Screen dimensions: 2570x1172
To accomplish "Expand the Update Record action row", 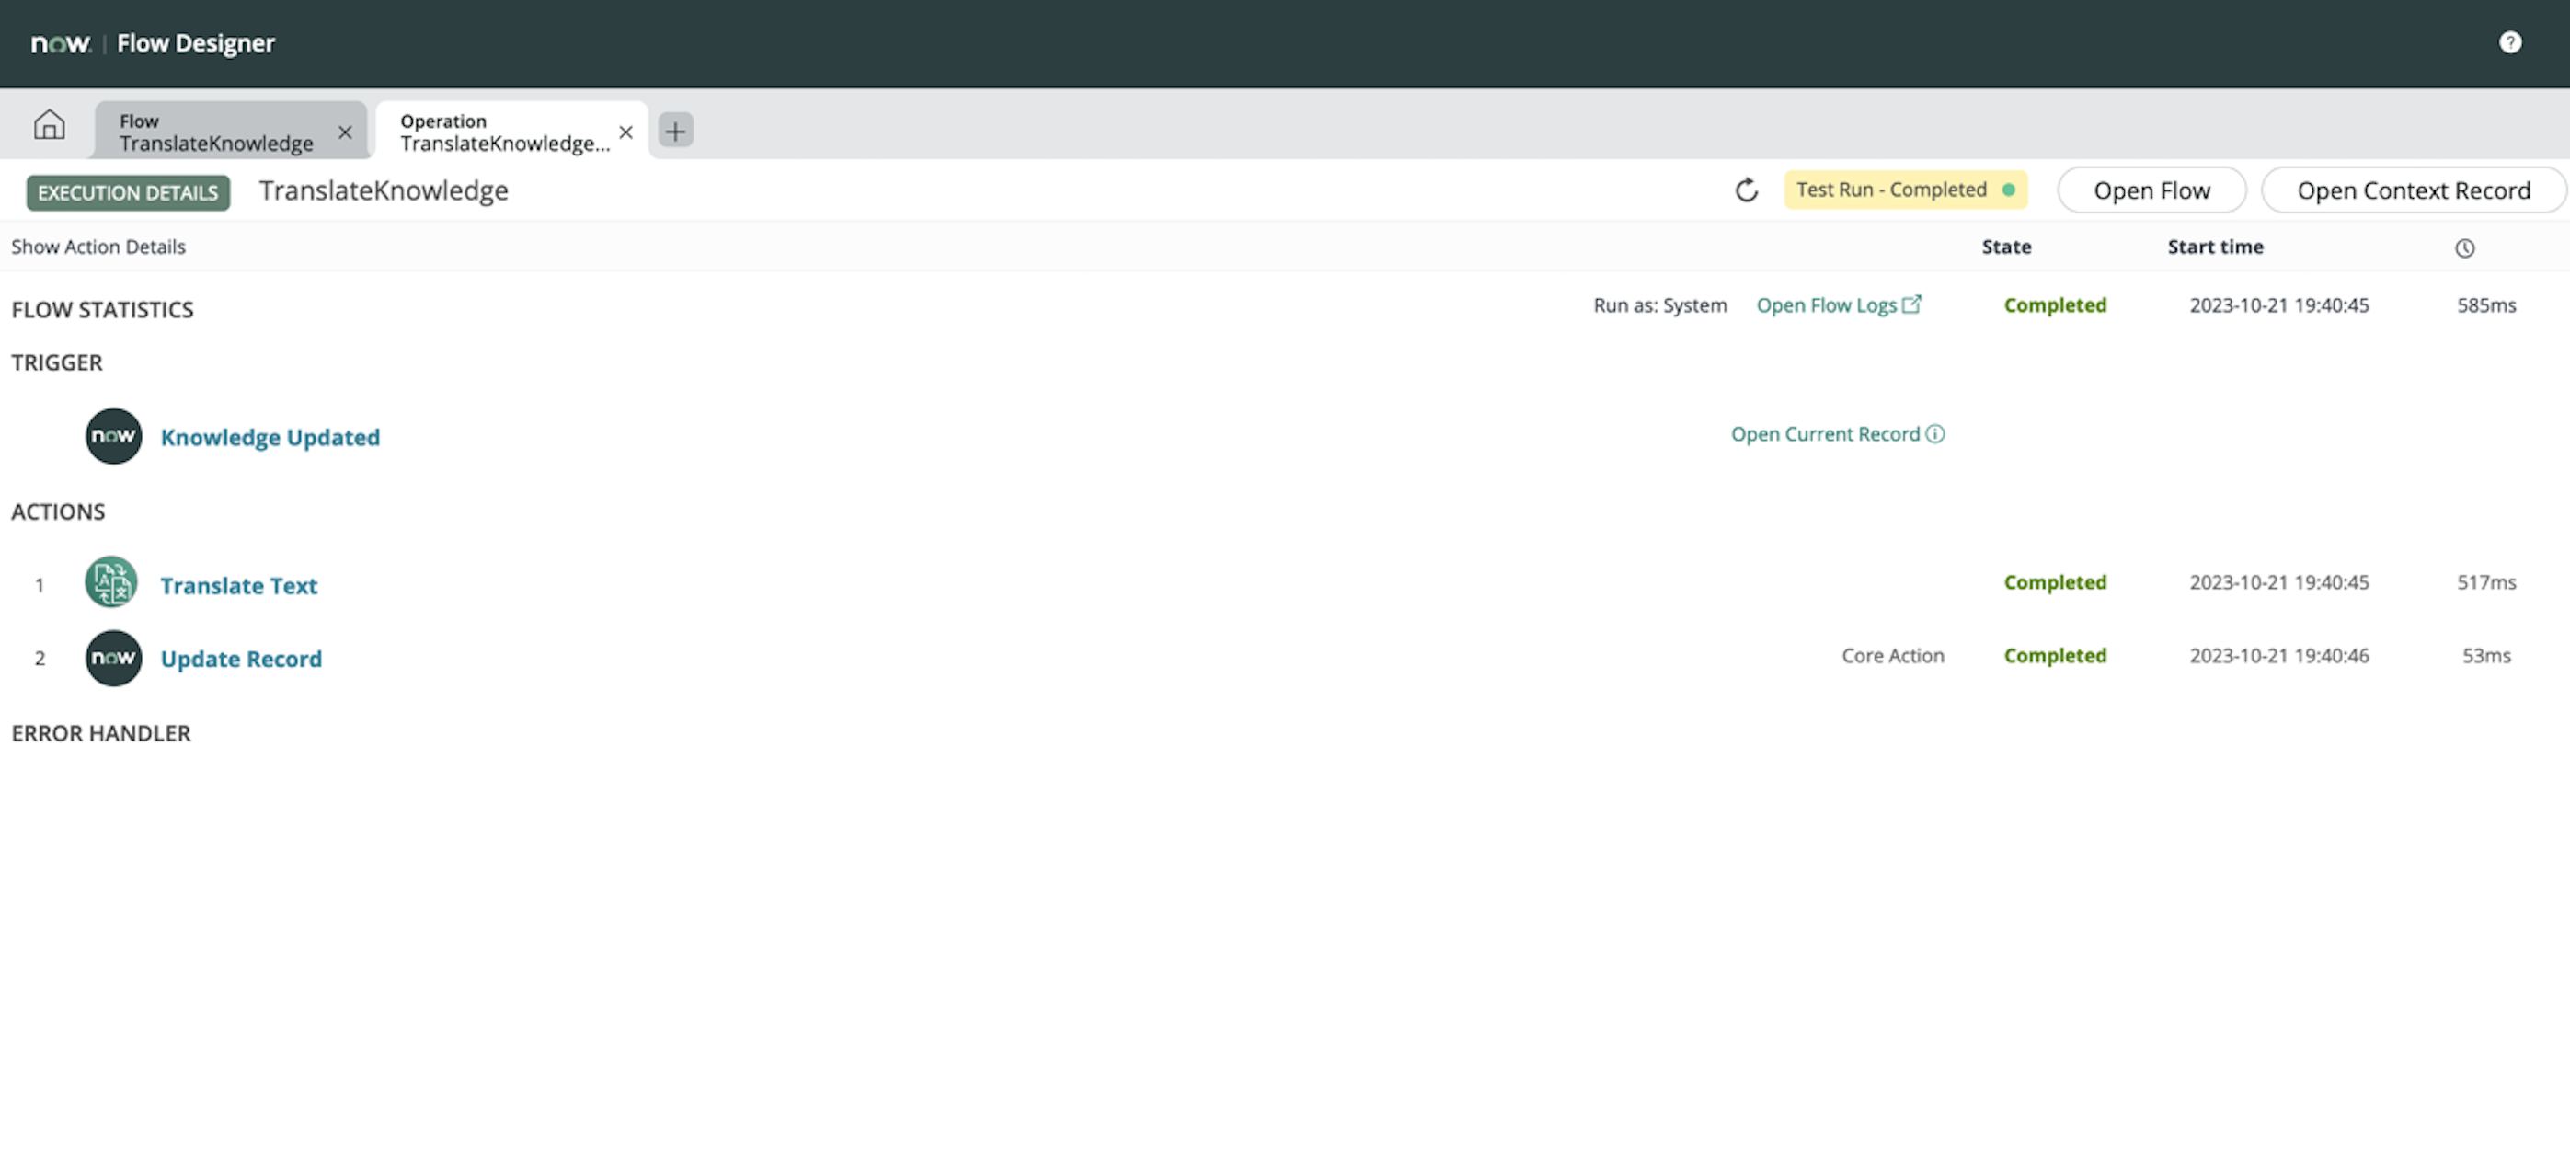I will 240,659.
